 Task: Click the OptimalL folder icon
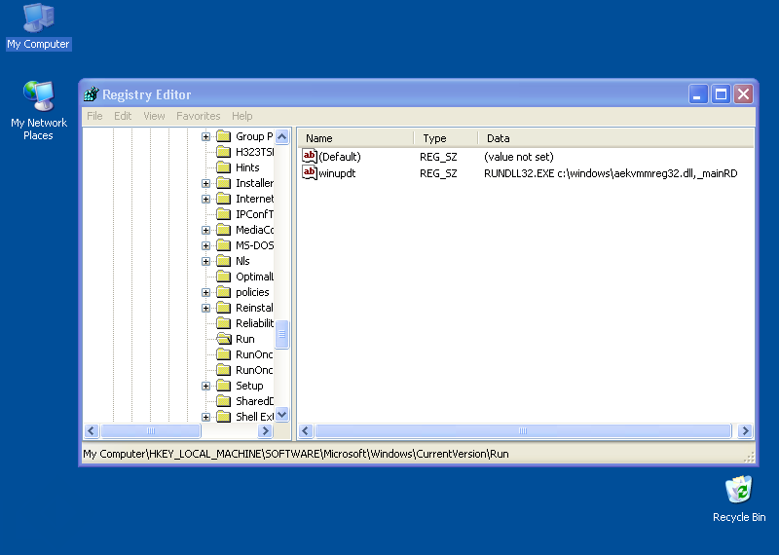pyautogui.click(x=224, y=277)
